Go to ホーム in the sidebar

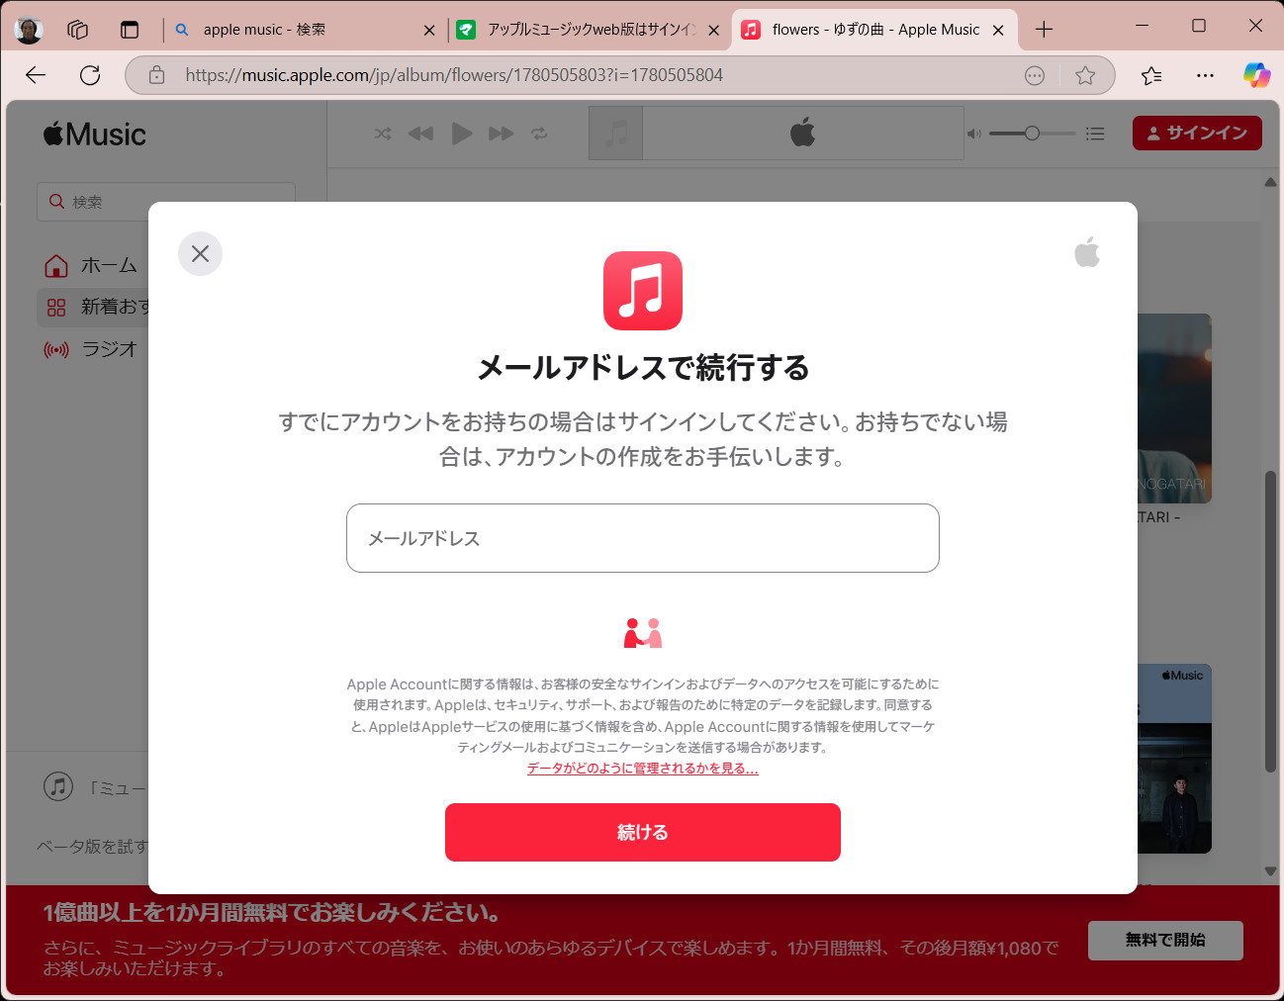[91, 265]
